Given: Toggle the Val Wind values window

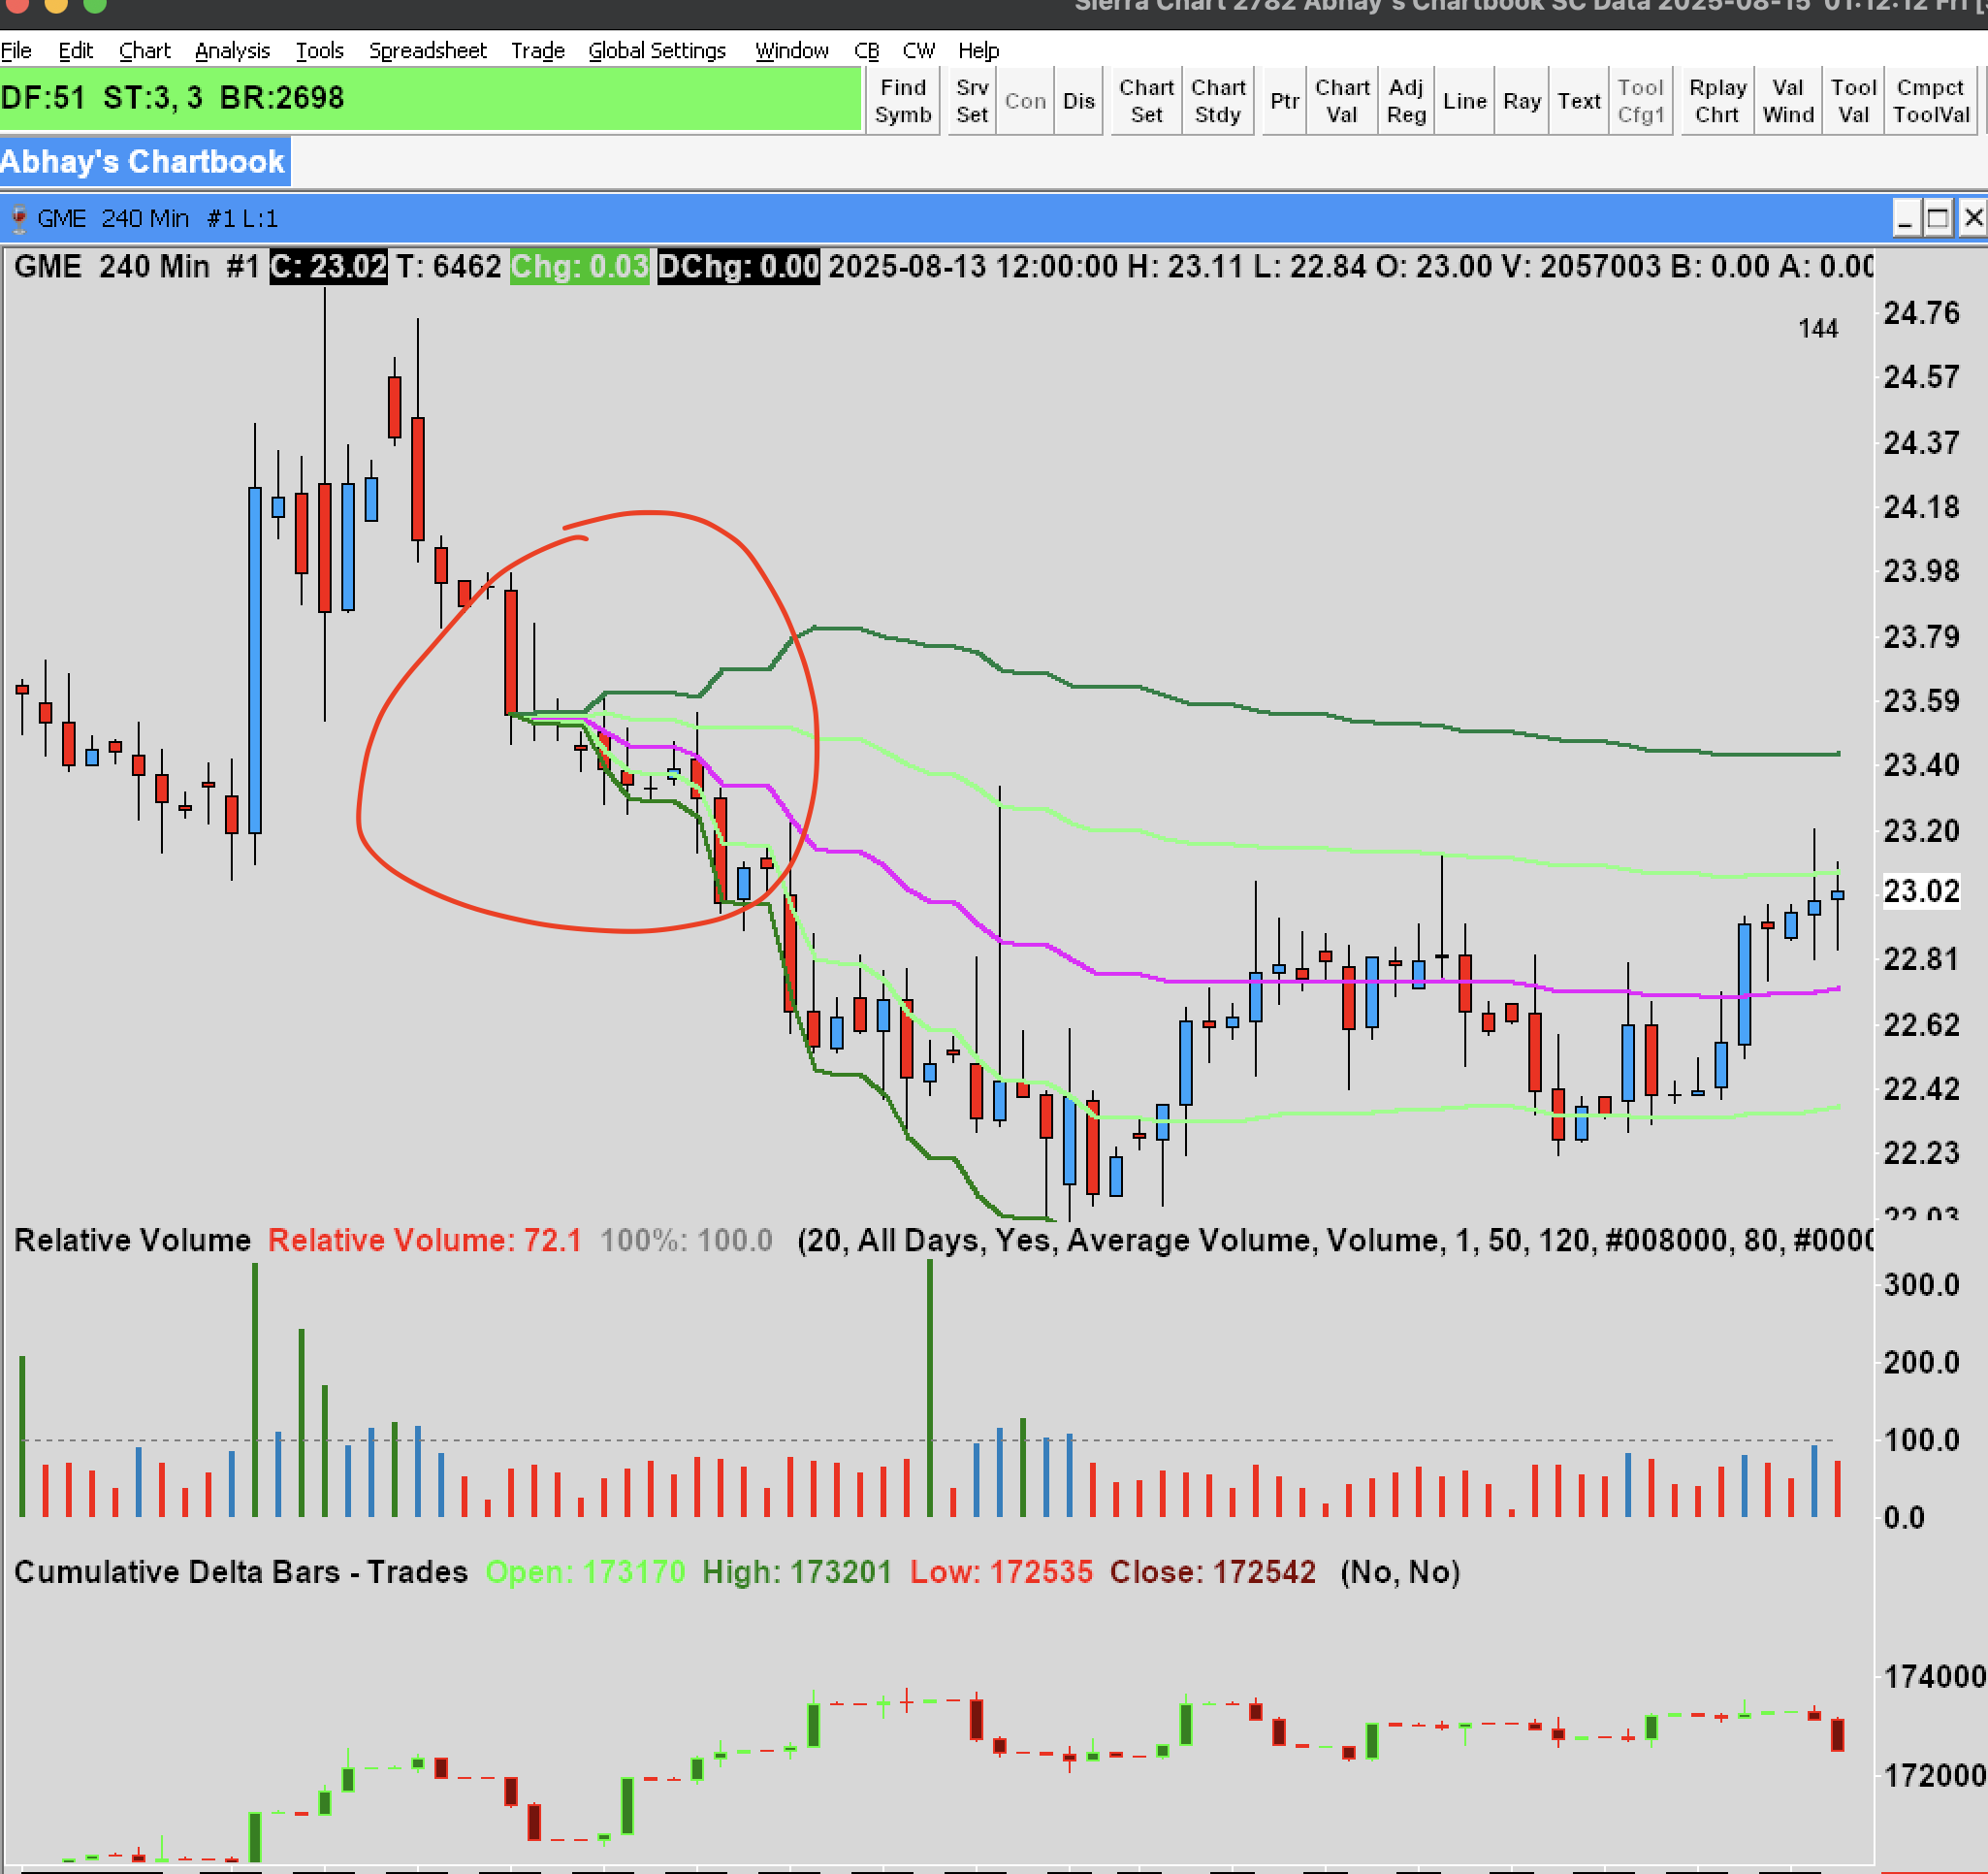Looking at the screenshot, I should coord(1787,101).
